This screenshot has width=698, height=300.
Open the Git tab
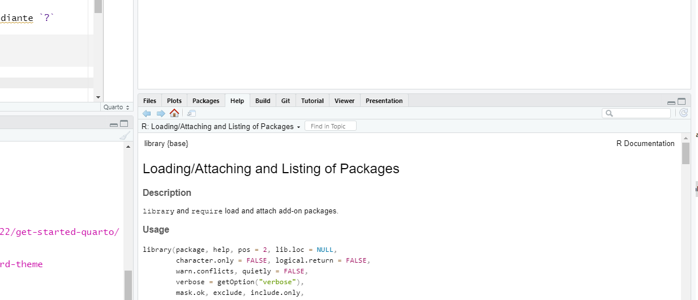pos(285,101)
